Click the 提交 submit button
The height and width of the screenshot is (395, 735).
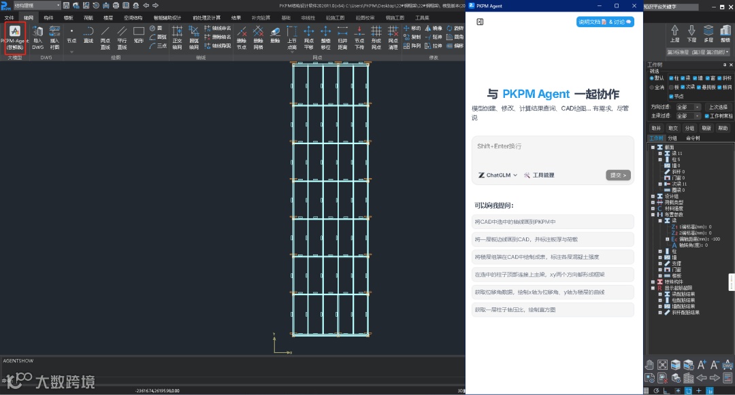coord(618,175)
